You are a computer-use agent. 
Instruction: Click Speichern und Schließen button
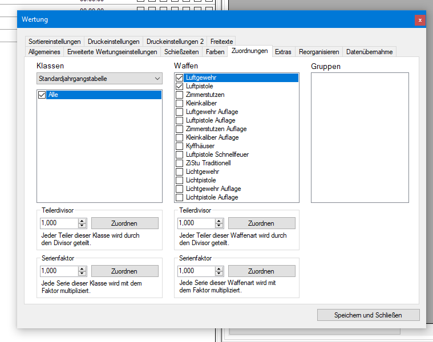coord(368,315)
